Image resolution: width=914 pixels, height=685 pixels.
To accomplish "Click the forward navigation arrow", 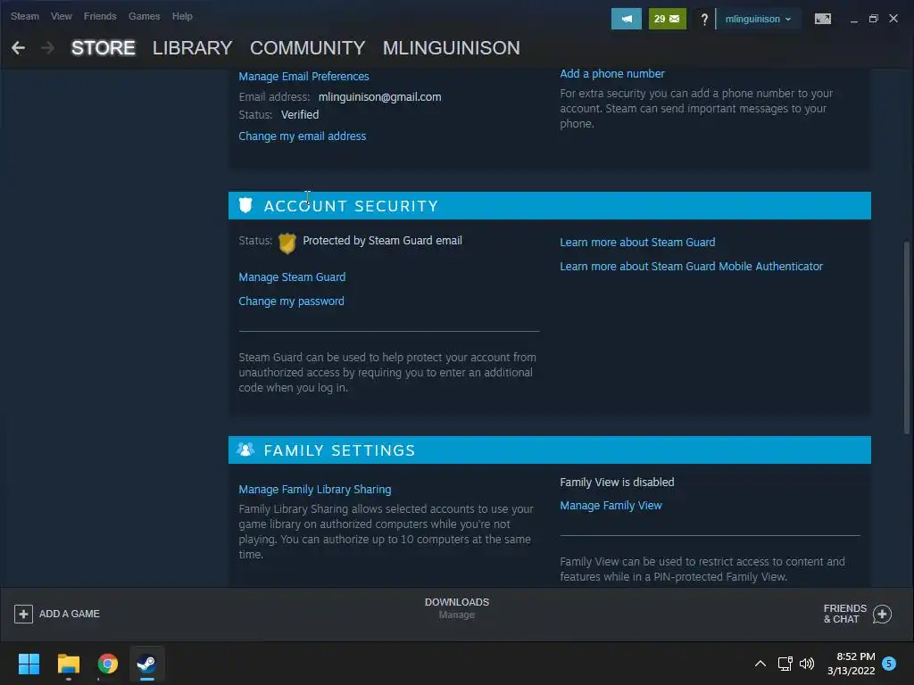I will tap(48, 48).
